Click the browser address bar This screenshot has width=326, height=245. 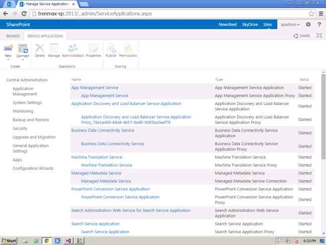pos(170,14)
